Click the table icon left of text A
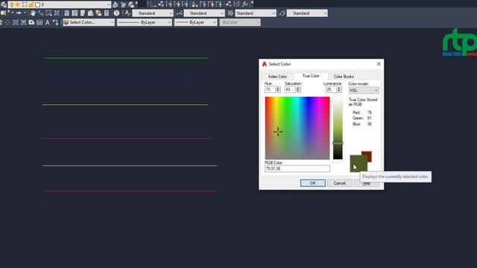Image resolution: width=477 pixels, height=268 pixels. click(x=40, y=22)
